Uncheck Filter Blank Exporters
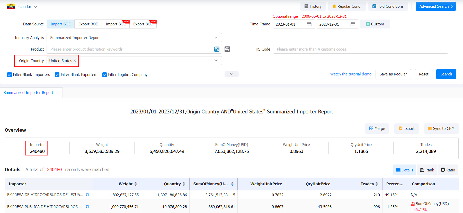Image resolution: width=463 pixels, height=213 pixels. click(57, 75)
